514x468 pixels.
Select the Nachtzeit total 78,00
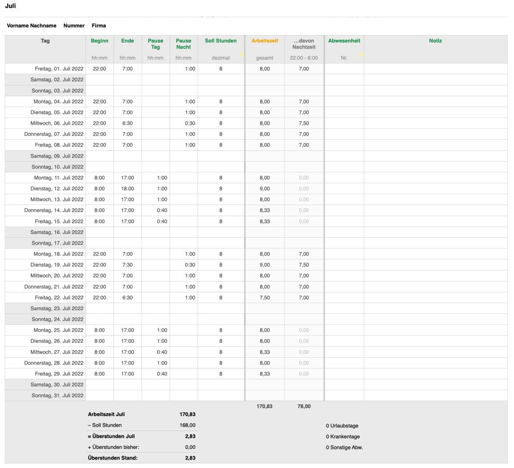[304, 407]
